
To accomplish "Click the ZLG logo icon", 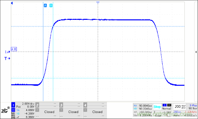I will coord(5,110).
